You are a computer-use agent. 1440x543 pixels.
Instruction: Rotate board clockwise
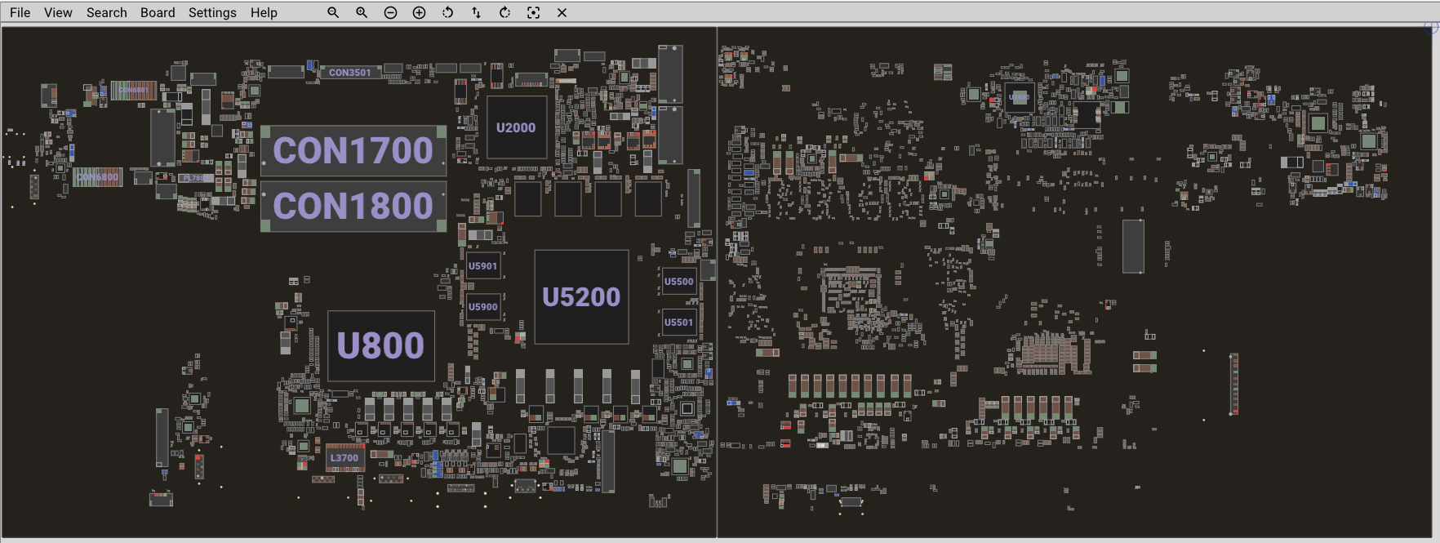(x=504, y=12)
